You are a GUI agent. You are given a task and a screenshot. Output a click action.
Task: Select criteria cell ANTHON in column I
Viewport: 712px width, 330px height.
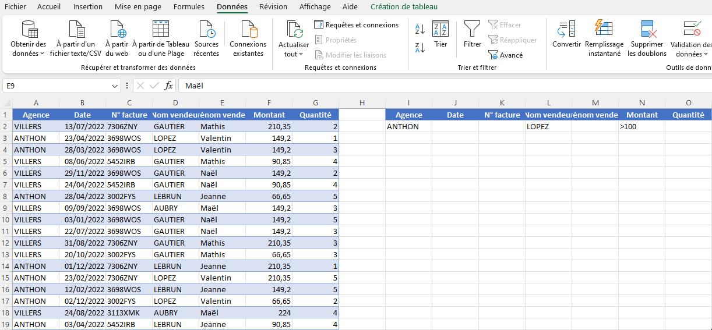coord(408,126)
